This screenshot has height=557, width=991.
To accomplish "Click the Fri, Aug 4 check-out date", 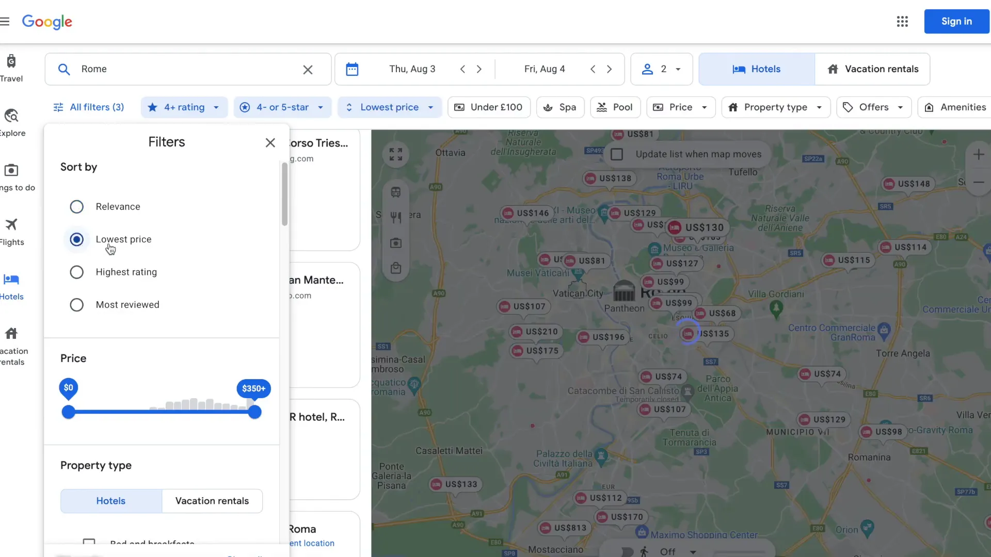I will pyautogui.click(x=545, y=69).
